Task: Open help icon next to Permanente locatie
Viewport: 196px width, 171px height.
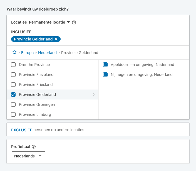Action: click(x=74, y=22)
